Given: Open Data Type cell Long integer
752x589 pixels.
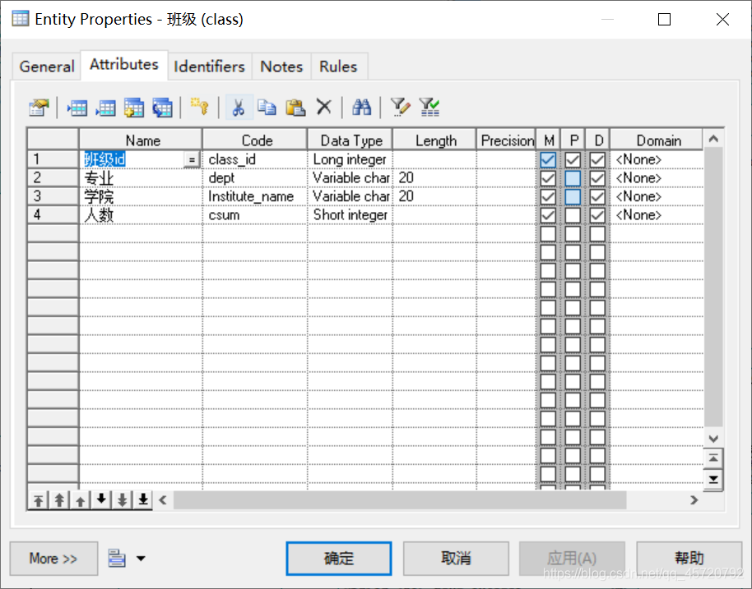Looking at the screenshot, I should tap(350, 159).
